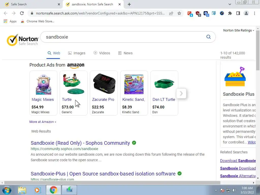Image resolution: width=260 pixels, height=195 pixels.
Task: Show next product ads with the arrow
Action: (x=181, y=93)
